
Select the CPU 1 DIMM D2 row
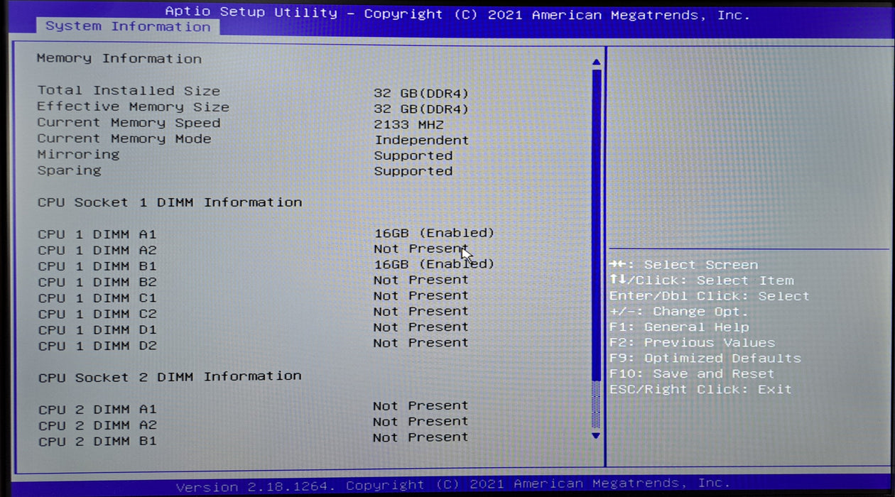253,345
